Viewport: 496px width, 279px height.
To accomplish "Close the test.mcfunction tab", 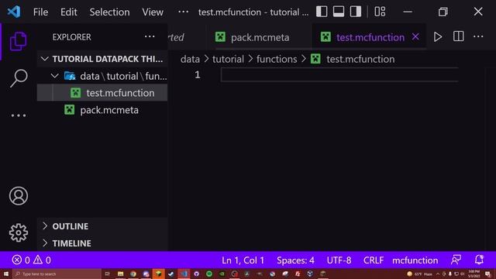I will 415,37.
